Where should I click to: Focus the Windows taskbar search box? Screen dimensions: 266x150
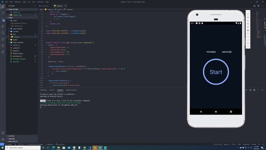click(x=23, y=147)
